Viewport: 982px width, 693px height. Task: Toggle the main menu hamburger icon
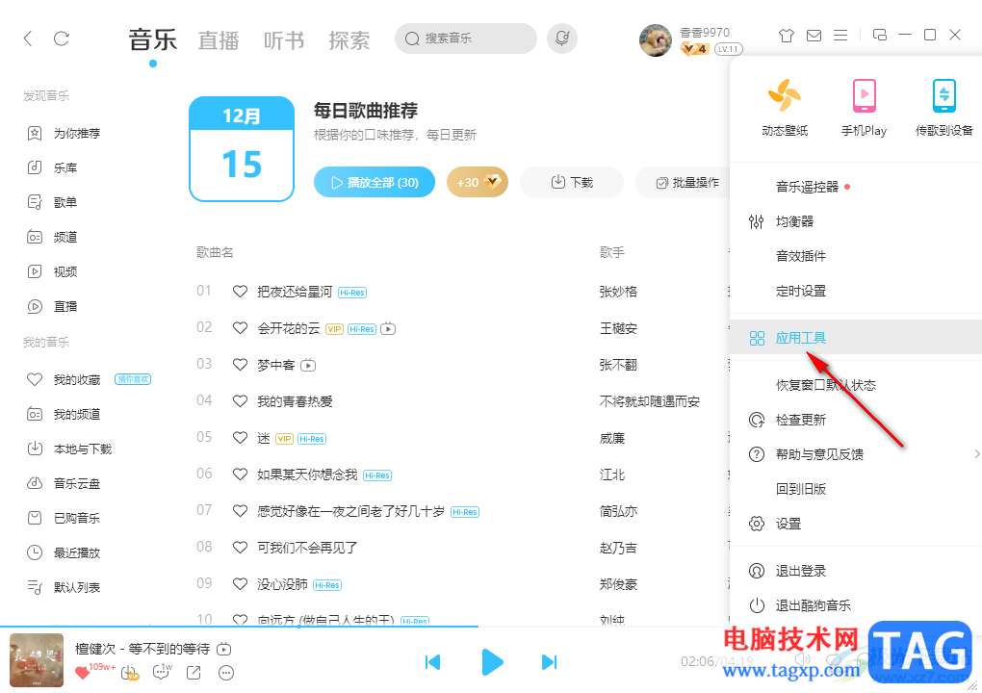point(840,35)
